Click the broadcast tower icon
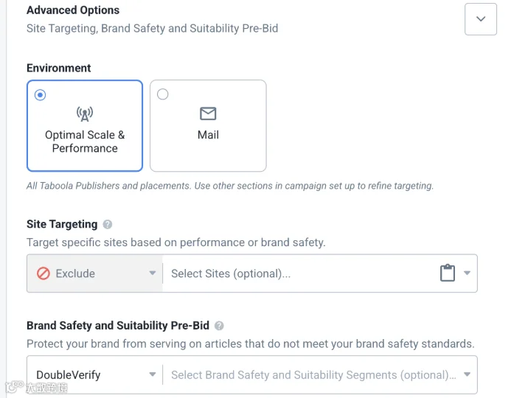The image size is (511, 398). tap(85, 114)
